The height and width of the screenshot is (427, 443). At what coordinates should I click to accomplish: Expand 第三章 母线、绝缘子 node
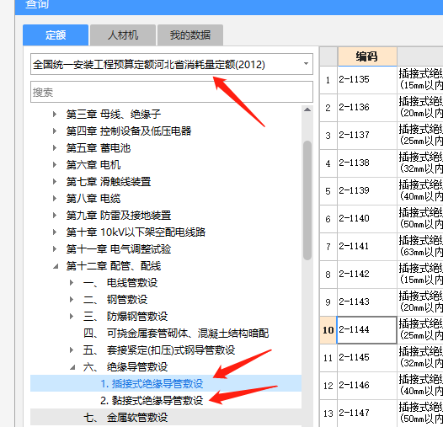click(x=55, y=115)
